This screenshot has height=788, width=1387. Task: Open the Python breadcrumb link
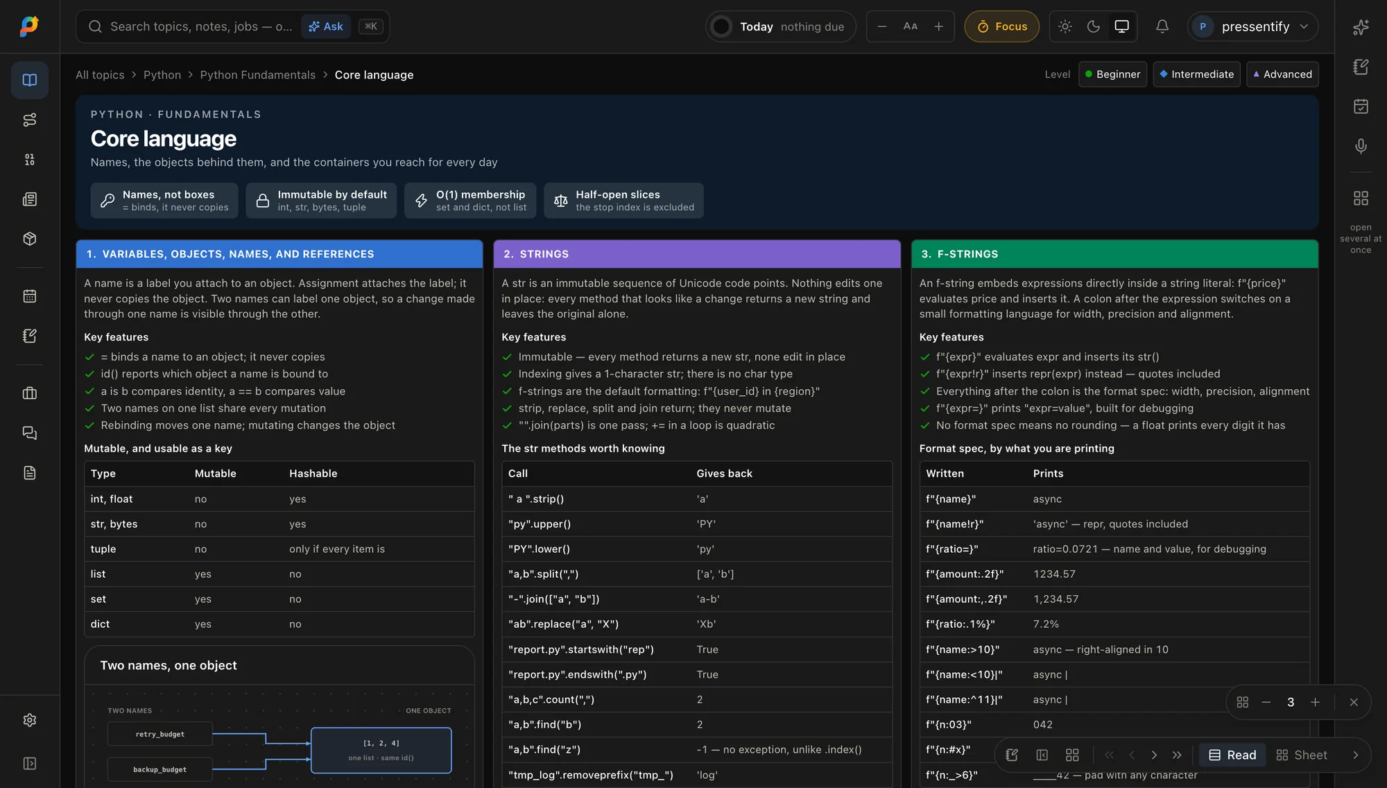[x=162, y=75]
